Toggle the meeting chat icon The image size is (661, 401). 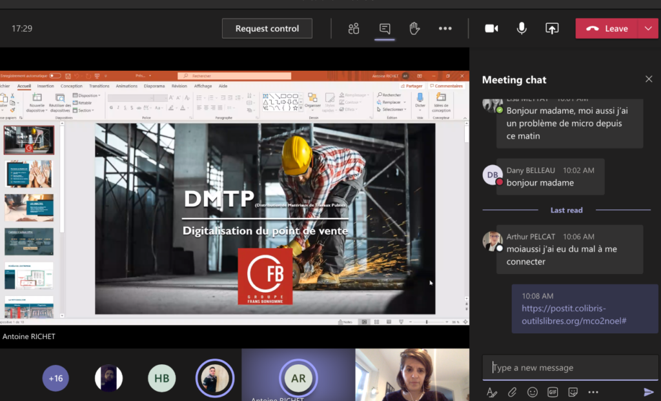pos(385,28)
